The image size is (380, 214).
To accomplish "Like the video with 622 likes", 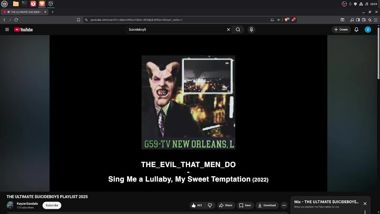I will tap(197, 205).
